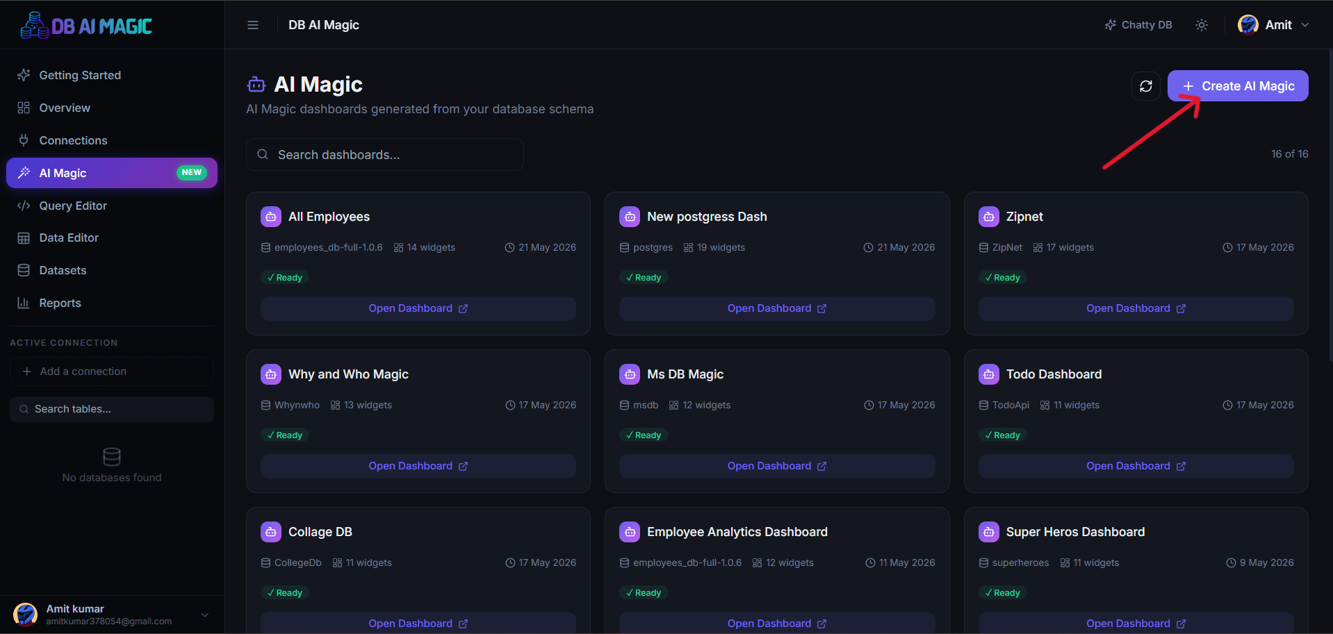Refresh the AI Magic dashboards list
Screen dimensions: 1333x634
click(1146, 86)
